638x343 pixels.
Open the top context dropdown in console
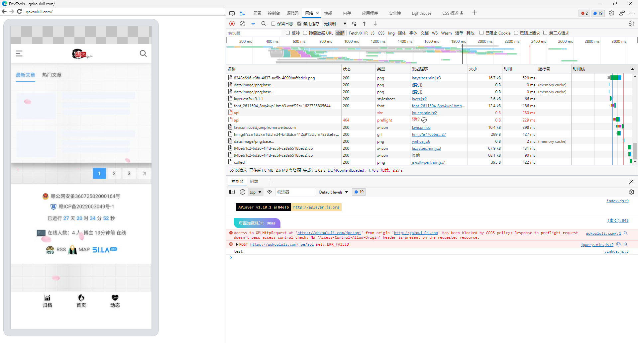coord(256,192)
